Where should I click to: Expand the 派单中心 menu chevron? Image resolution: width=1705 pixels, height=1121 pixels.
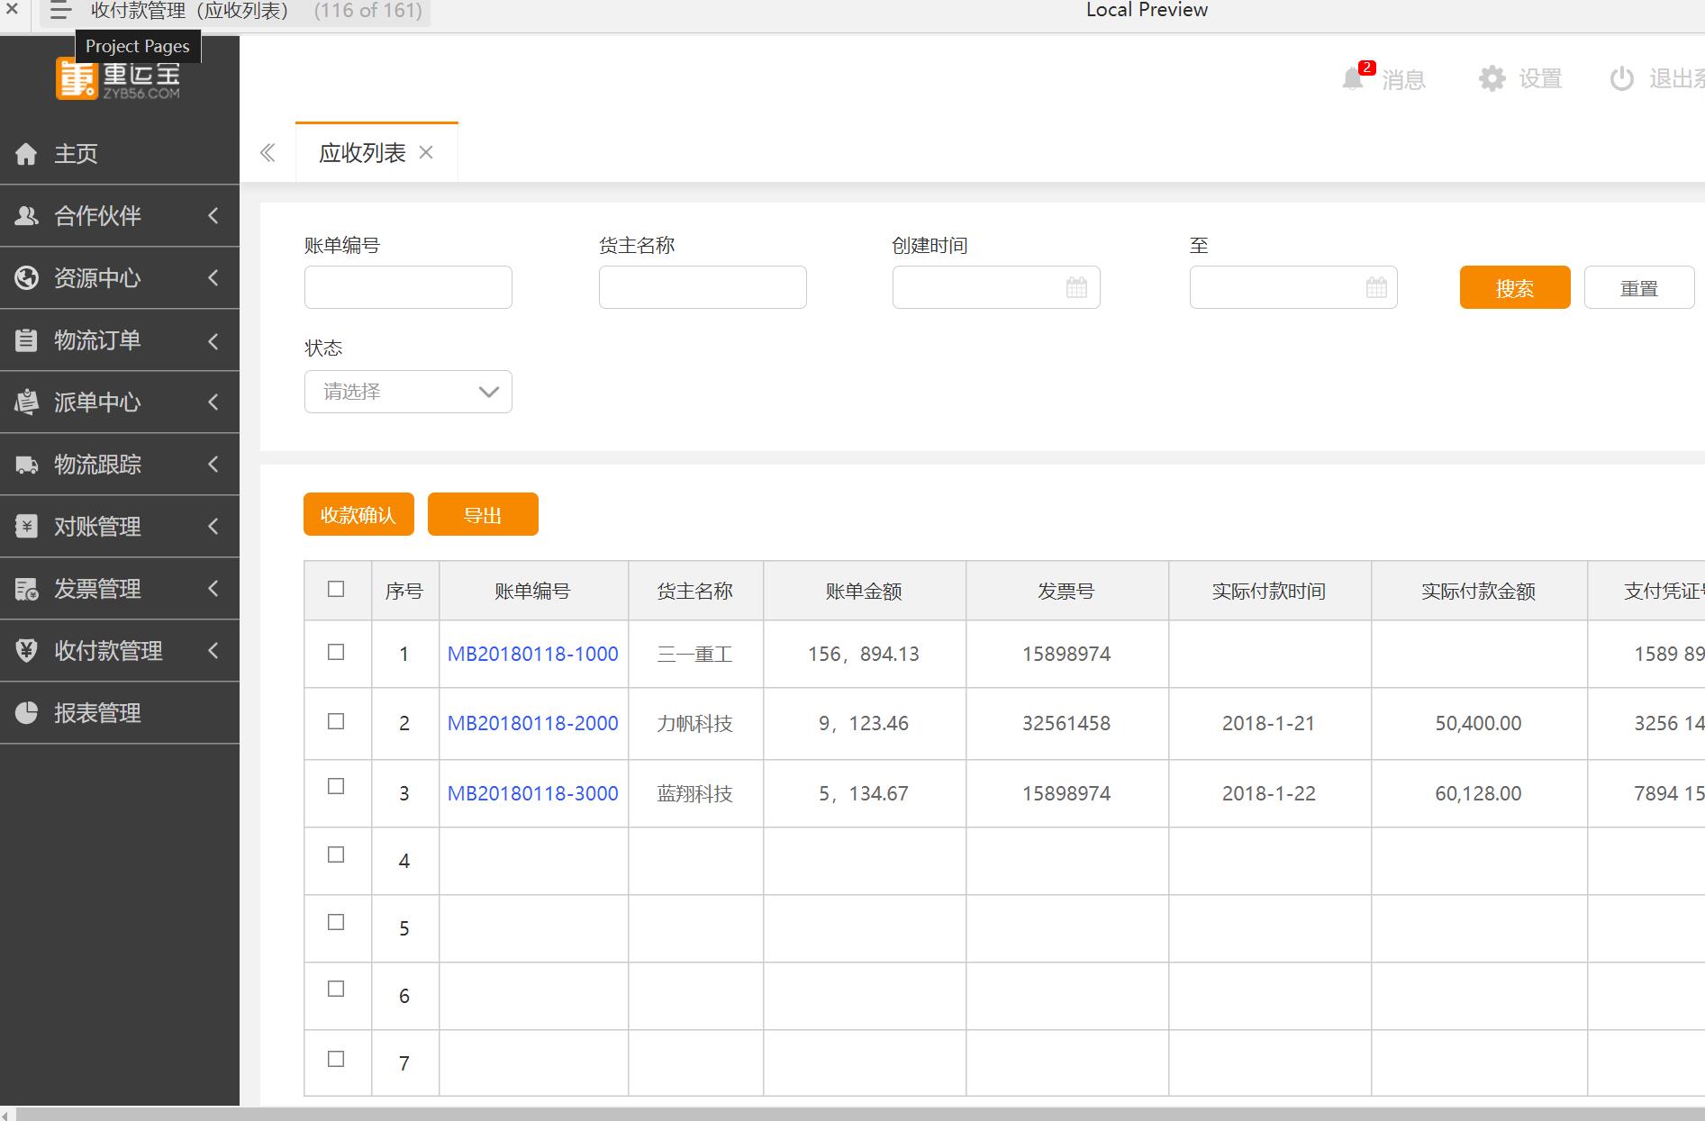213,402
